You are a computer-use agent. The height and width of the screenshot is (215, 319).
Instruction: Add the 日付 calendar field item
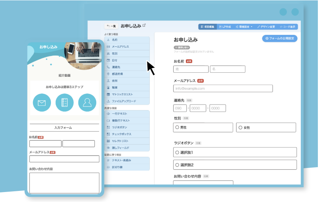click(127, 60)
